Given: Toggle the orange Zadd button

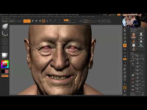Looking at the screenshot, I should 66,20.
